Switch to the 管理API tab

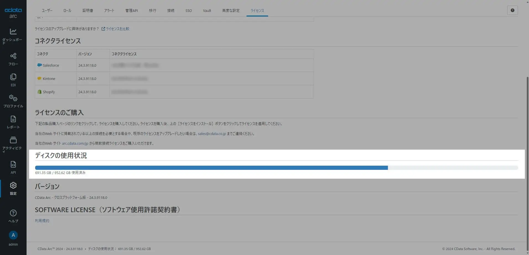click(132, 11)
